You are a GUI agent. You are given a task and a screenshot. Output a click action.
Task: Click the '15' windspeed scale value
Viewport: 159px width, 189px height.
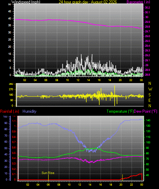click(x=10, y=54)
